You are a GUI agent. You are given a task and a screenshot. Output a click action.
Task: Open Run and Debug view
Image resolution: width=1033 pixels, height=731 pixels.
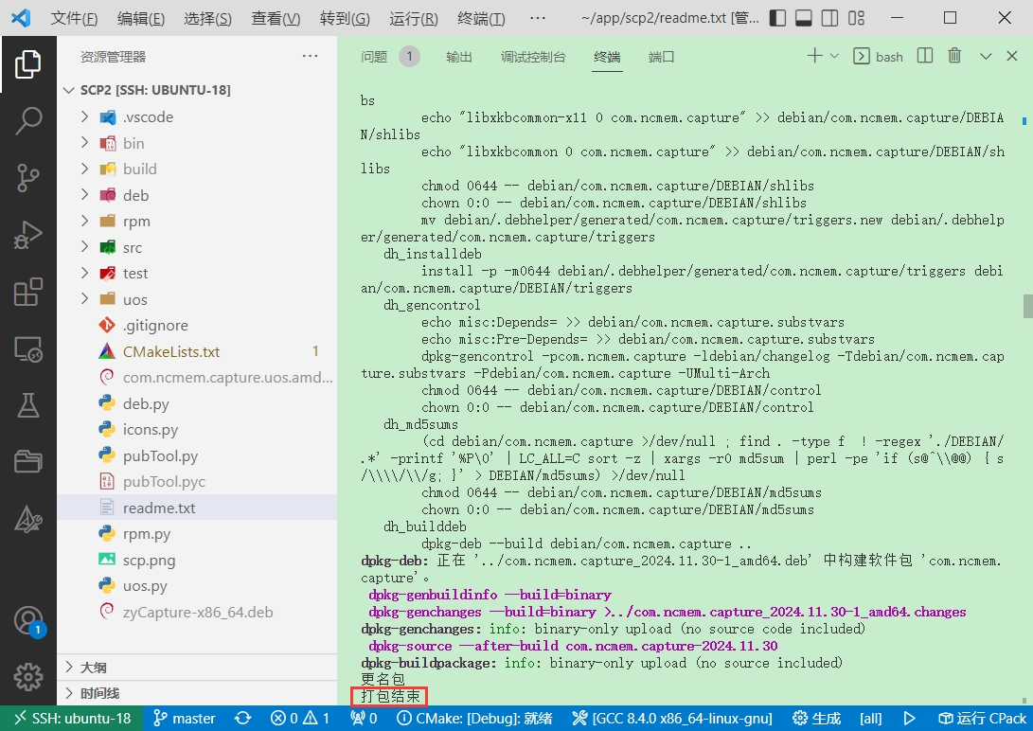pos(28,235)
